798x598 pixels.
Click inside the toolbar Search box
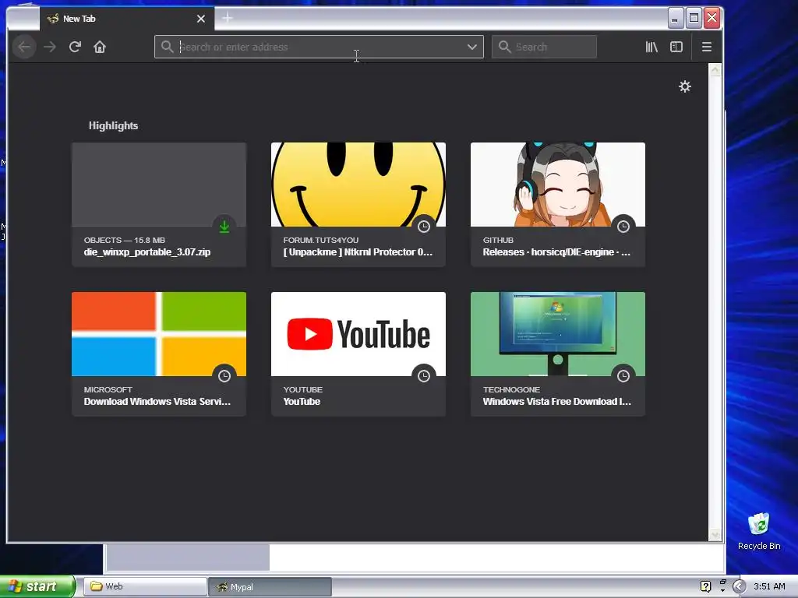coord(544,47)
